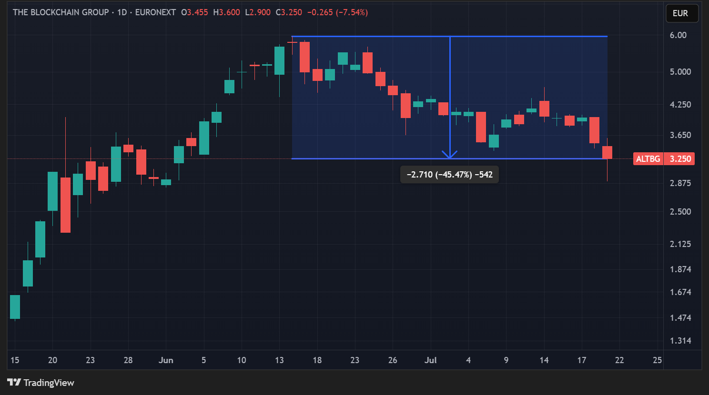Select the ALTBG ticker label on price axis
The height and width of the screenshot is (395, 709).
pos(648,159)
